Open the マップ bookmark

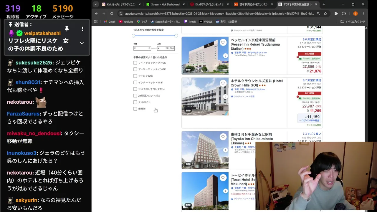(142, 21)
